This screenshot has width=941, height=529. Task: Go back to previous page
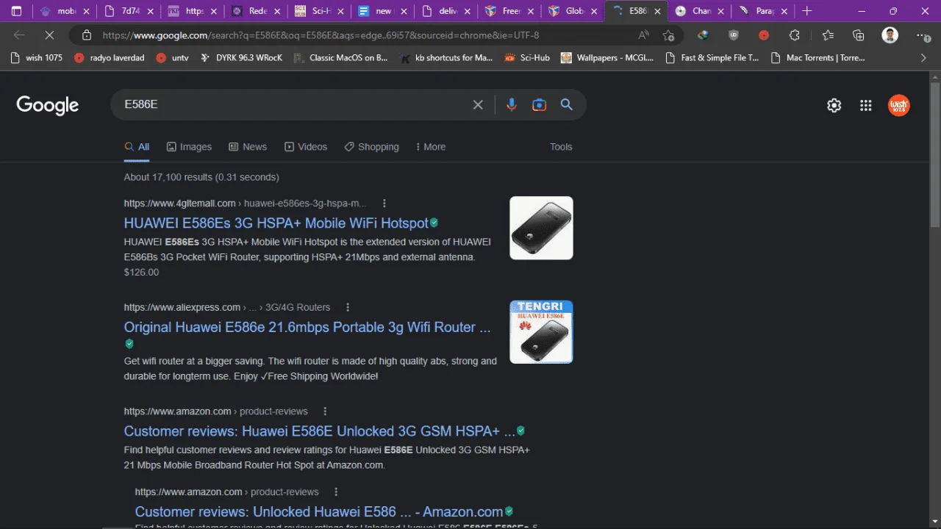(x=20, y=35)
